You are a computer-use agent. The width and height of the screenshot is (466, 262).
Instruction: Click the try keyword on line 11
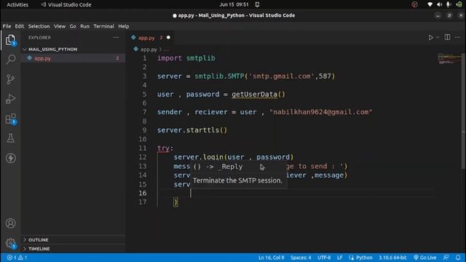pyautogui.click(x=163, y=148)
